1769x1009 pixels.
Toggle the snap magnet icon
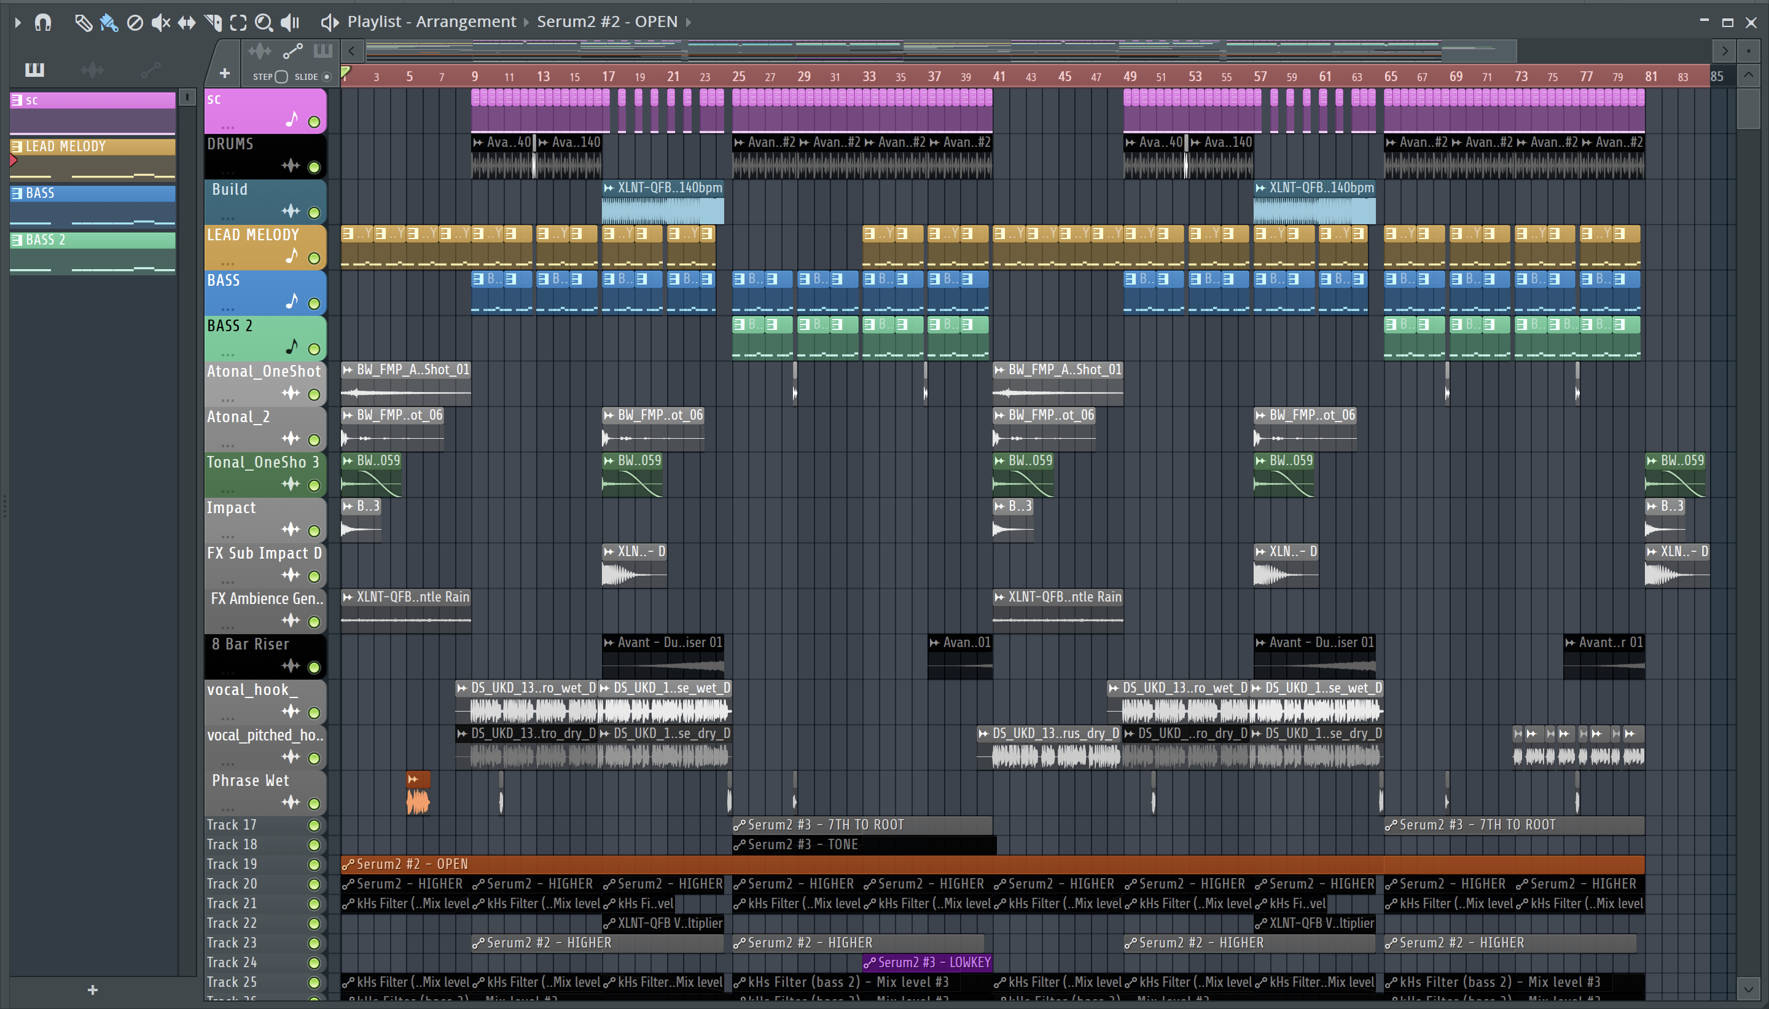[x=43, y=22]
